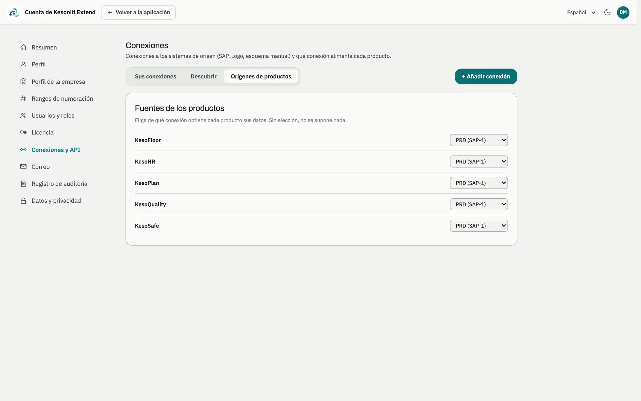
Task: Open the DM user avatar menu
Action: coord(623,12)
